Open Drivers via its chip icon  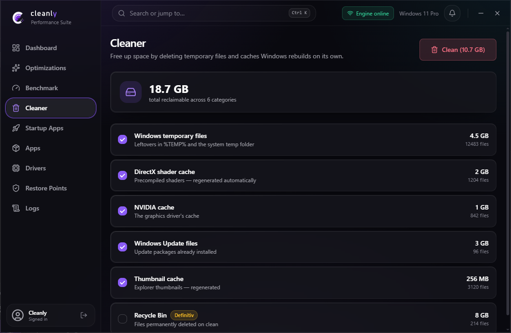[x=16, y=168]
